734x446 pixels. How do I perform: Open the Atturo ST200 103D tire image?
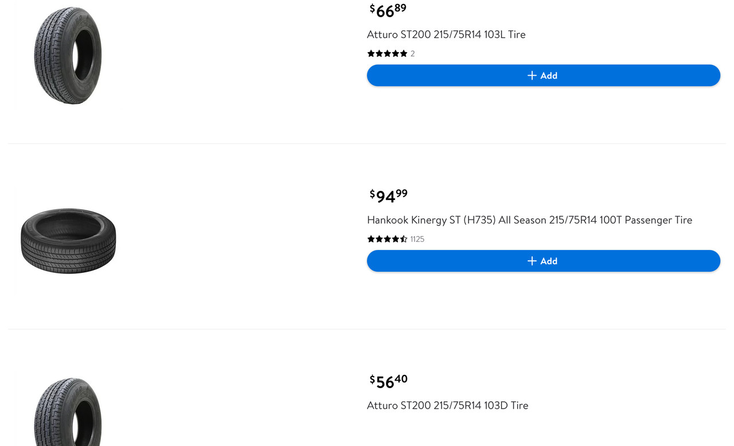coord(68,411)
